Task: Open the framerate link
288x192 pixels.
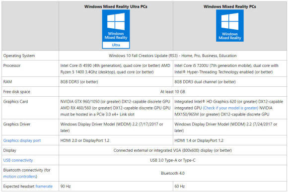Action: pyautogui.click(x=44, y=187)
